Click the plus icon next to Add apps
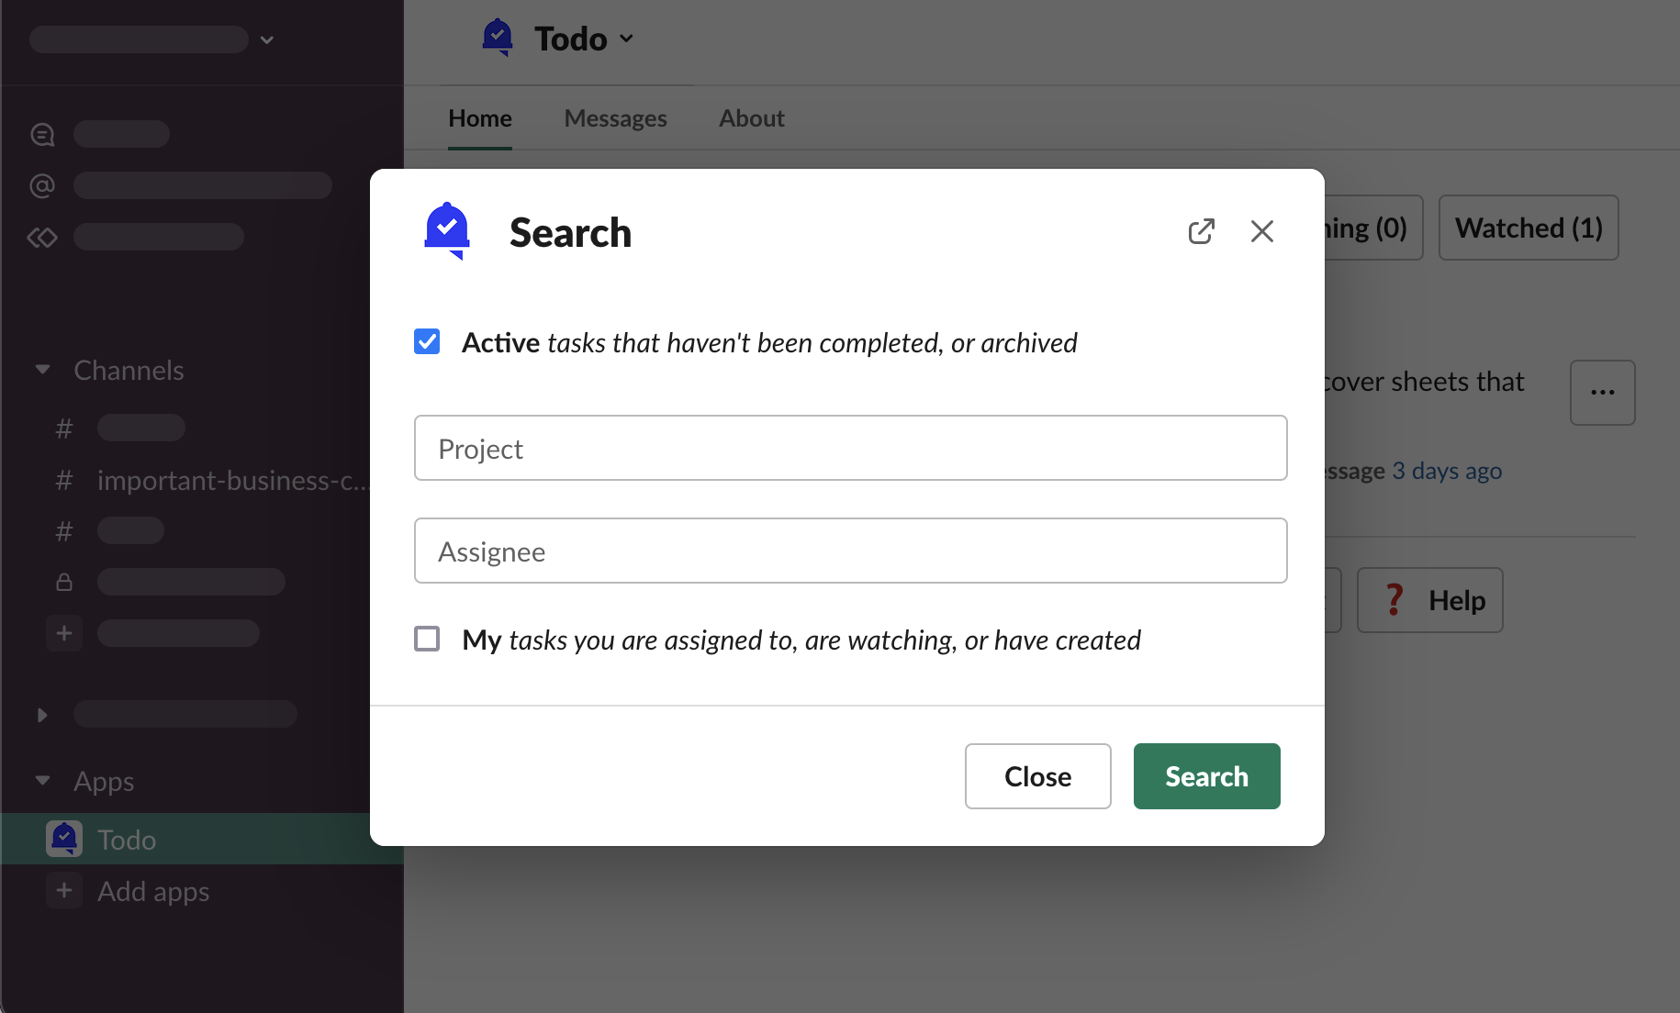Screen dimensions: 1680x1013 point(64,891)
